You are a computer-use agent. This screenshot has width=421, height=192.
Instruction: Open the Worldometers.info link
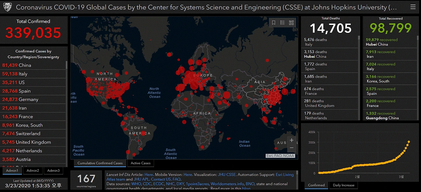pyautogui.click(x=227, y=184)
